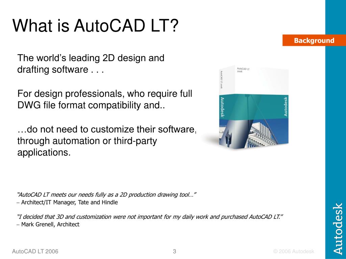346x259 pixels.
Task: Click the slide number "3" in footer
Action: pyautogui.click(x=174, y=251)
